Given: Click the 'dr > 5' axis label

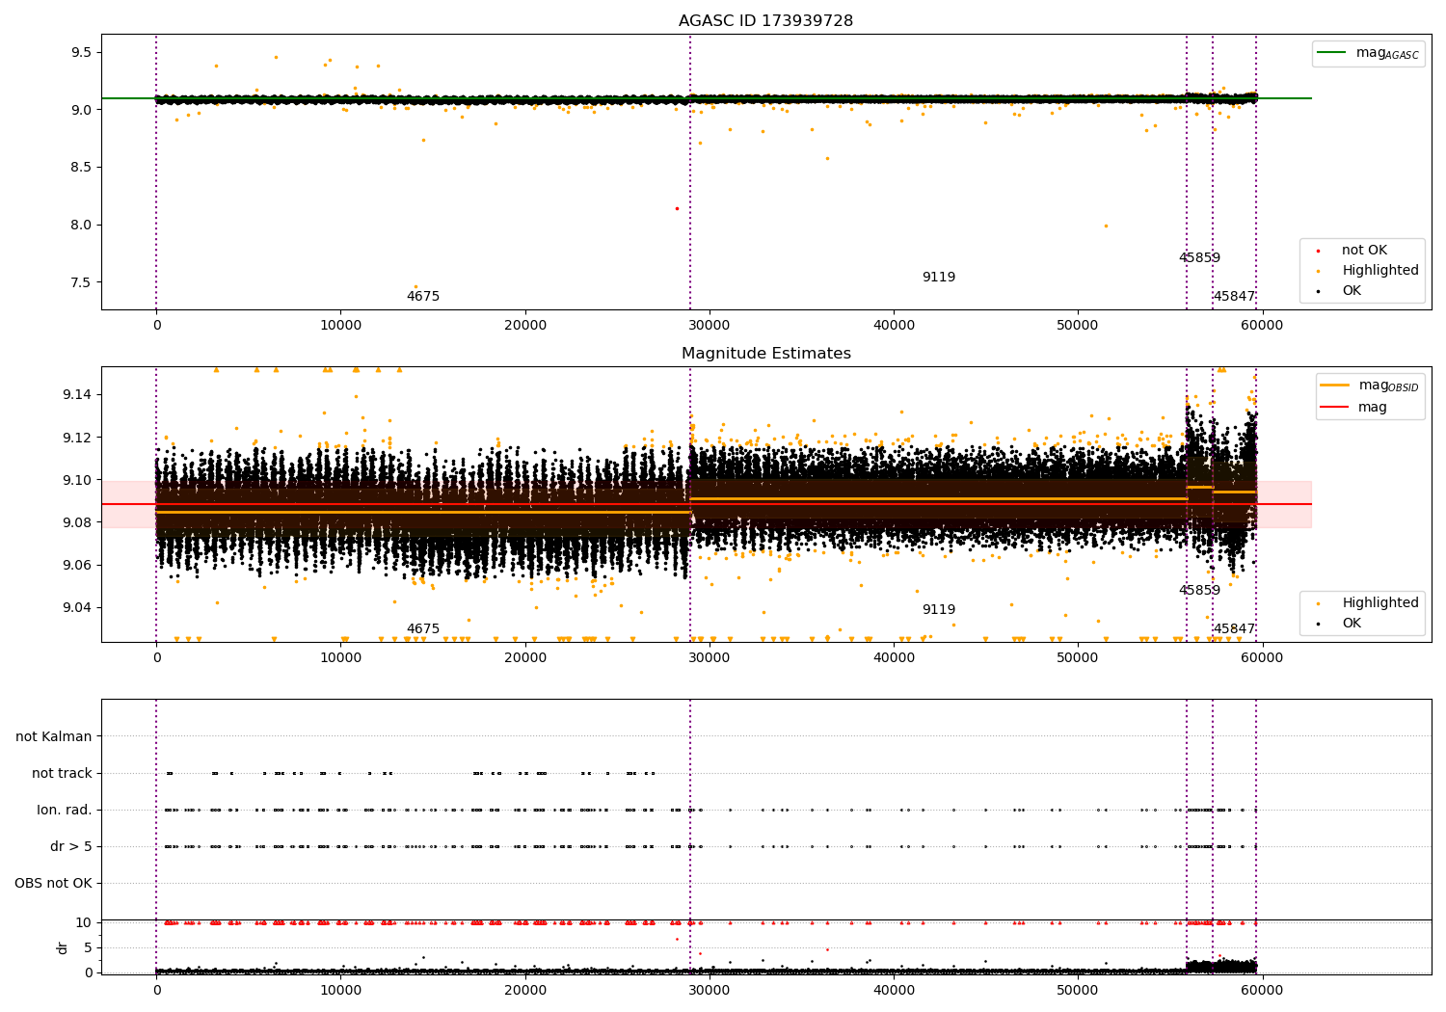Looking at the screenshot, I should coord(71,847).
